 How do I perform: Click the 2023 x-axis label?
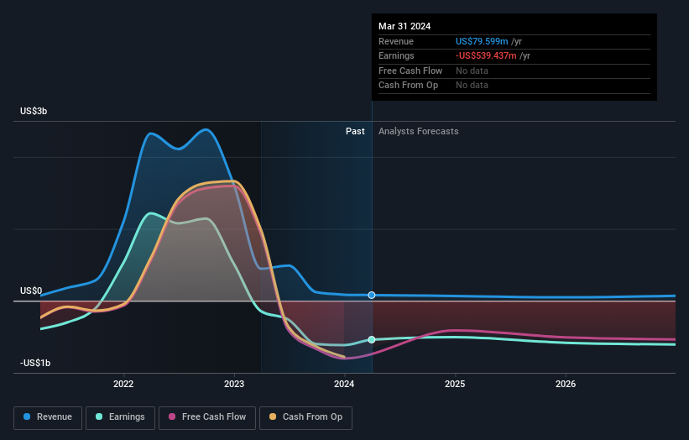tap(234, 385)
